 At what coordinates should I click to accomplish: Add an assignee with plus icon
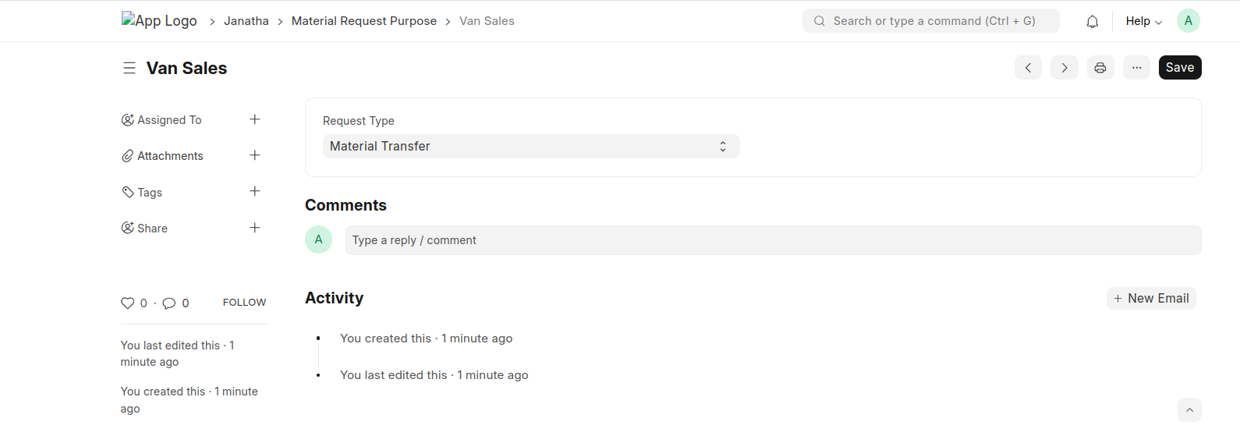[x=254, y=119]
